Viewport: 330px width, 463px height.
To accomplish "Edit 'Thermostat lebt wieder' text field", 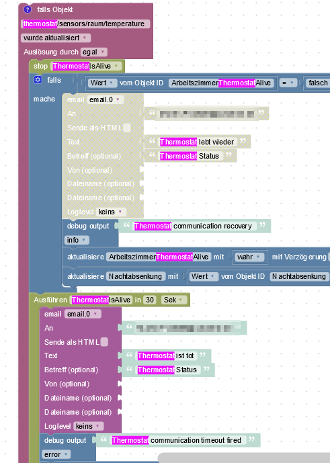I will (197, 142).
